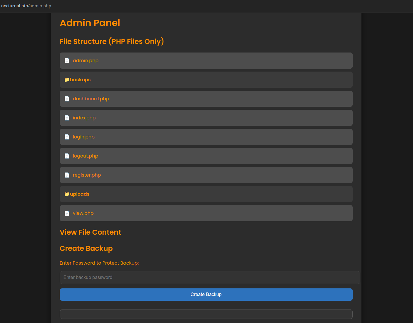This screenshot has width=413, height=323.
Task: Click the file icon beside admin.php
Action: 67,61
